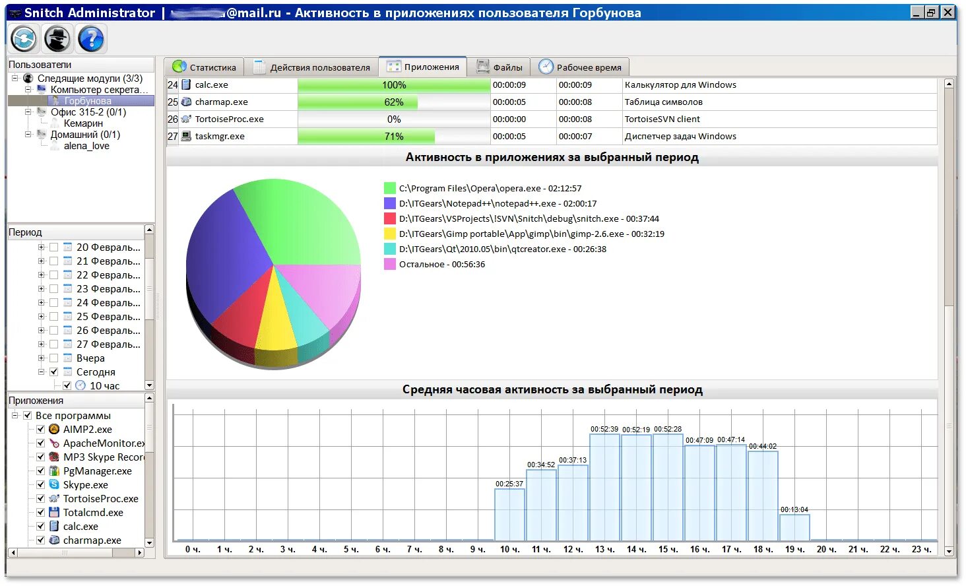Select user alena_love in the tree
The height and width of the screenshot is (586, 966).
click(86, 145)
